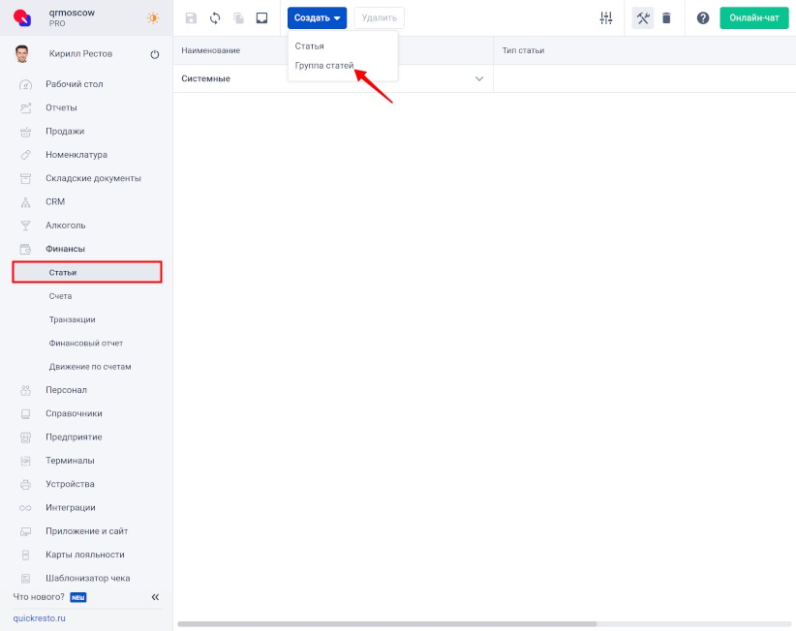Click the Шаблонизатор чека receipt icon
This screenshot has width=796, height=631.
coord(25,579)
